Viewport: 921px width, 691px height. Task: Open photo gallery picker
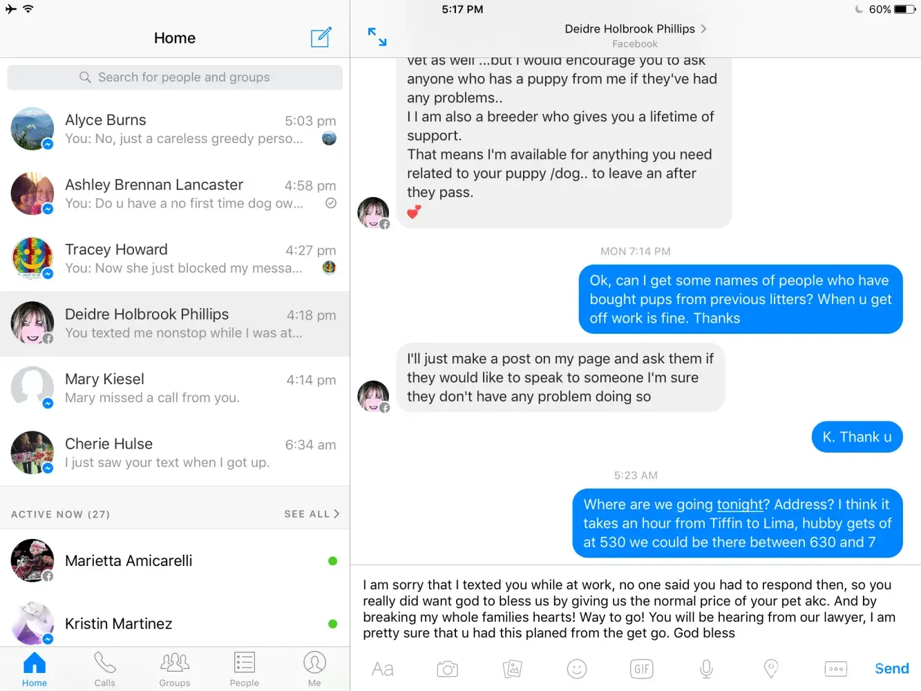pyautogui.click(x=512, y=669)
